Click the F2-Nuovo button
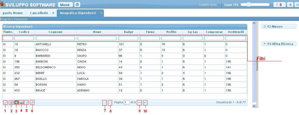Image resolution: width=299 pixels, height=115 pixels. pos(279,26)
